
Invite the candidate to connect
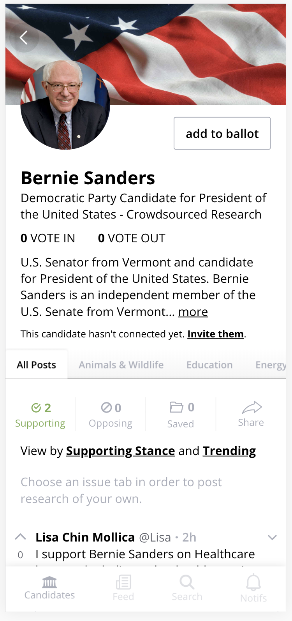[215, 334]
